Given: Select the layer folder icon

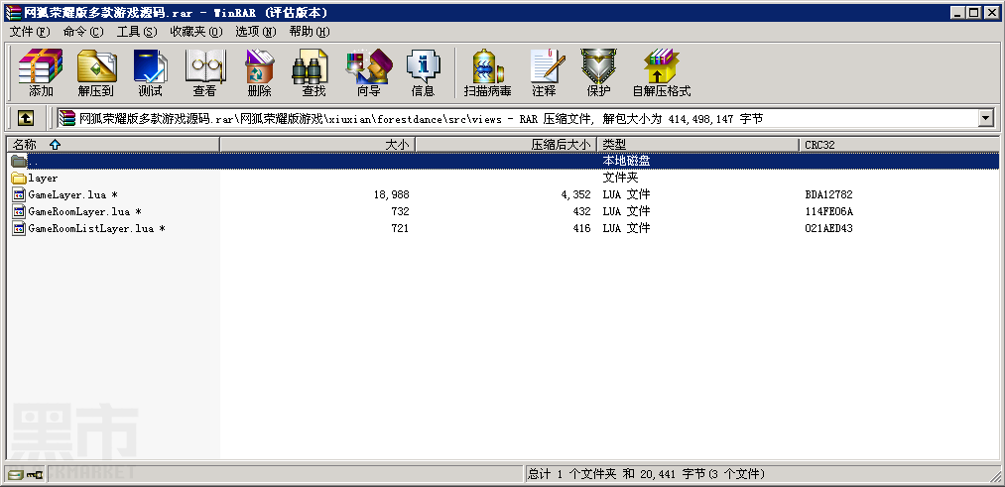Looking at the screenshot, I should pyautogui.click(x=19, y=179).
